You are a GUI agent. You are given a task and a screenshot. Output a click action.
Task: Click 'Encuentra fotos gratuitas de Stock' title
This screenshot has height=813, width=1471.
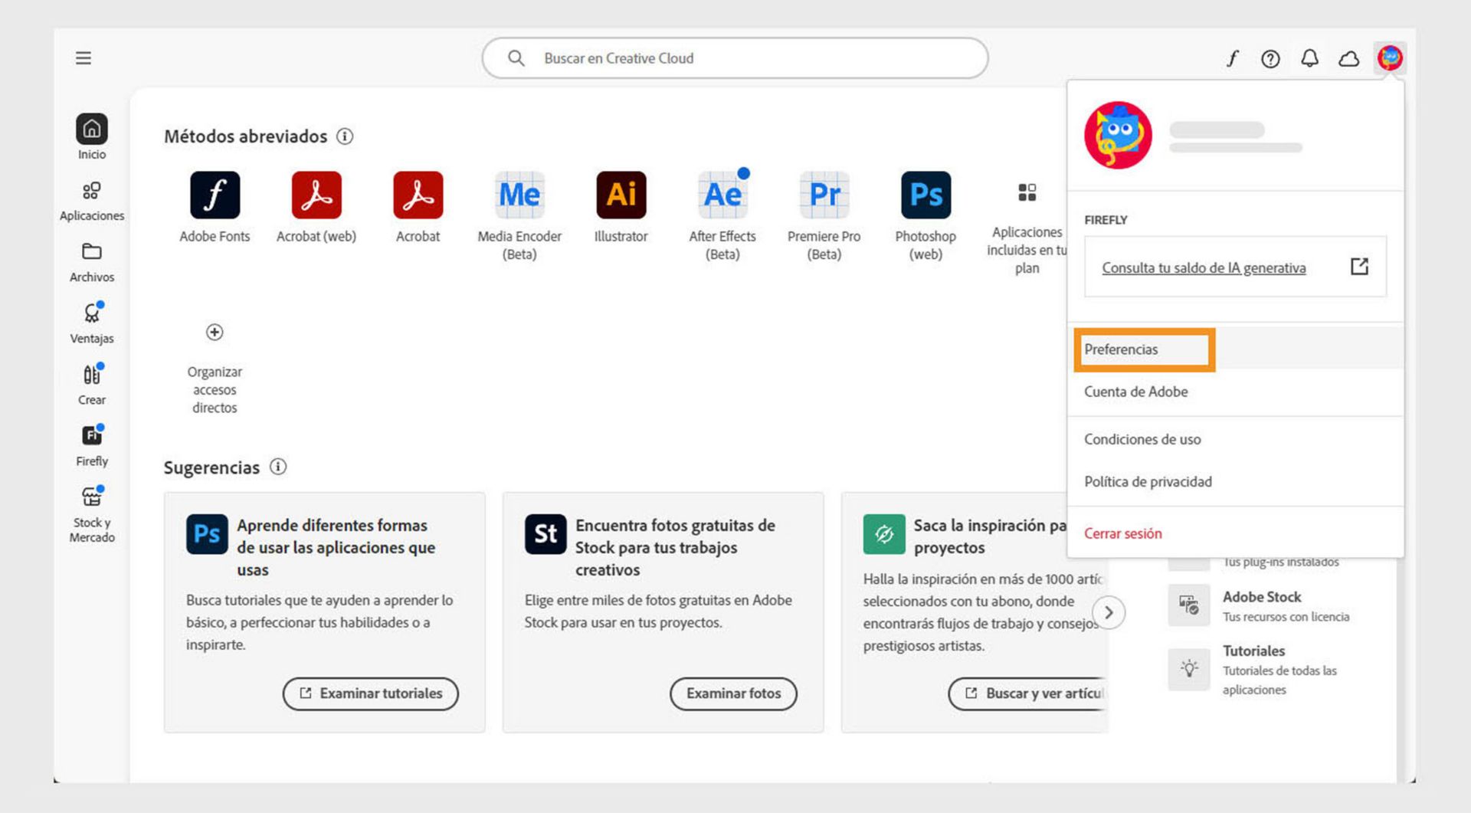pyautogui.click(x=675, y=548)
